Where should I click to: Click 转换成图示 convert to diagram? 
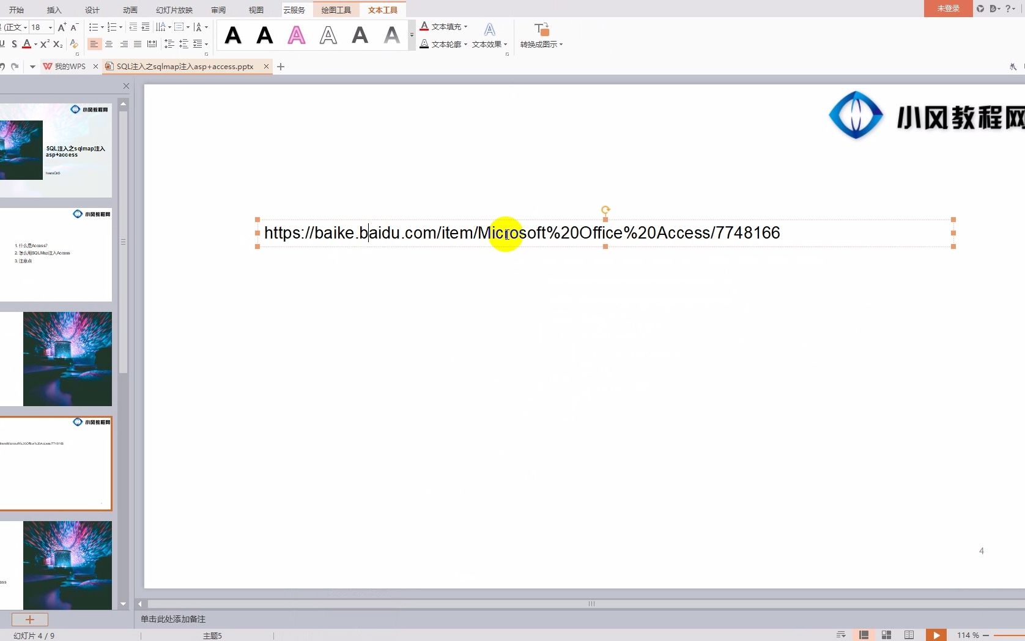click(541, 35)
